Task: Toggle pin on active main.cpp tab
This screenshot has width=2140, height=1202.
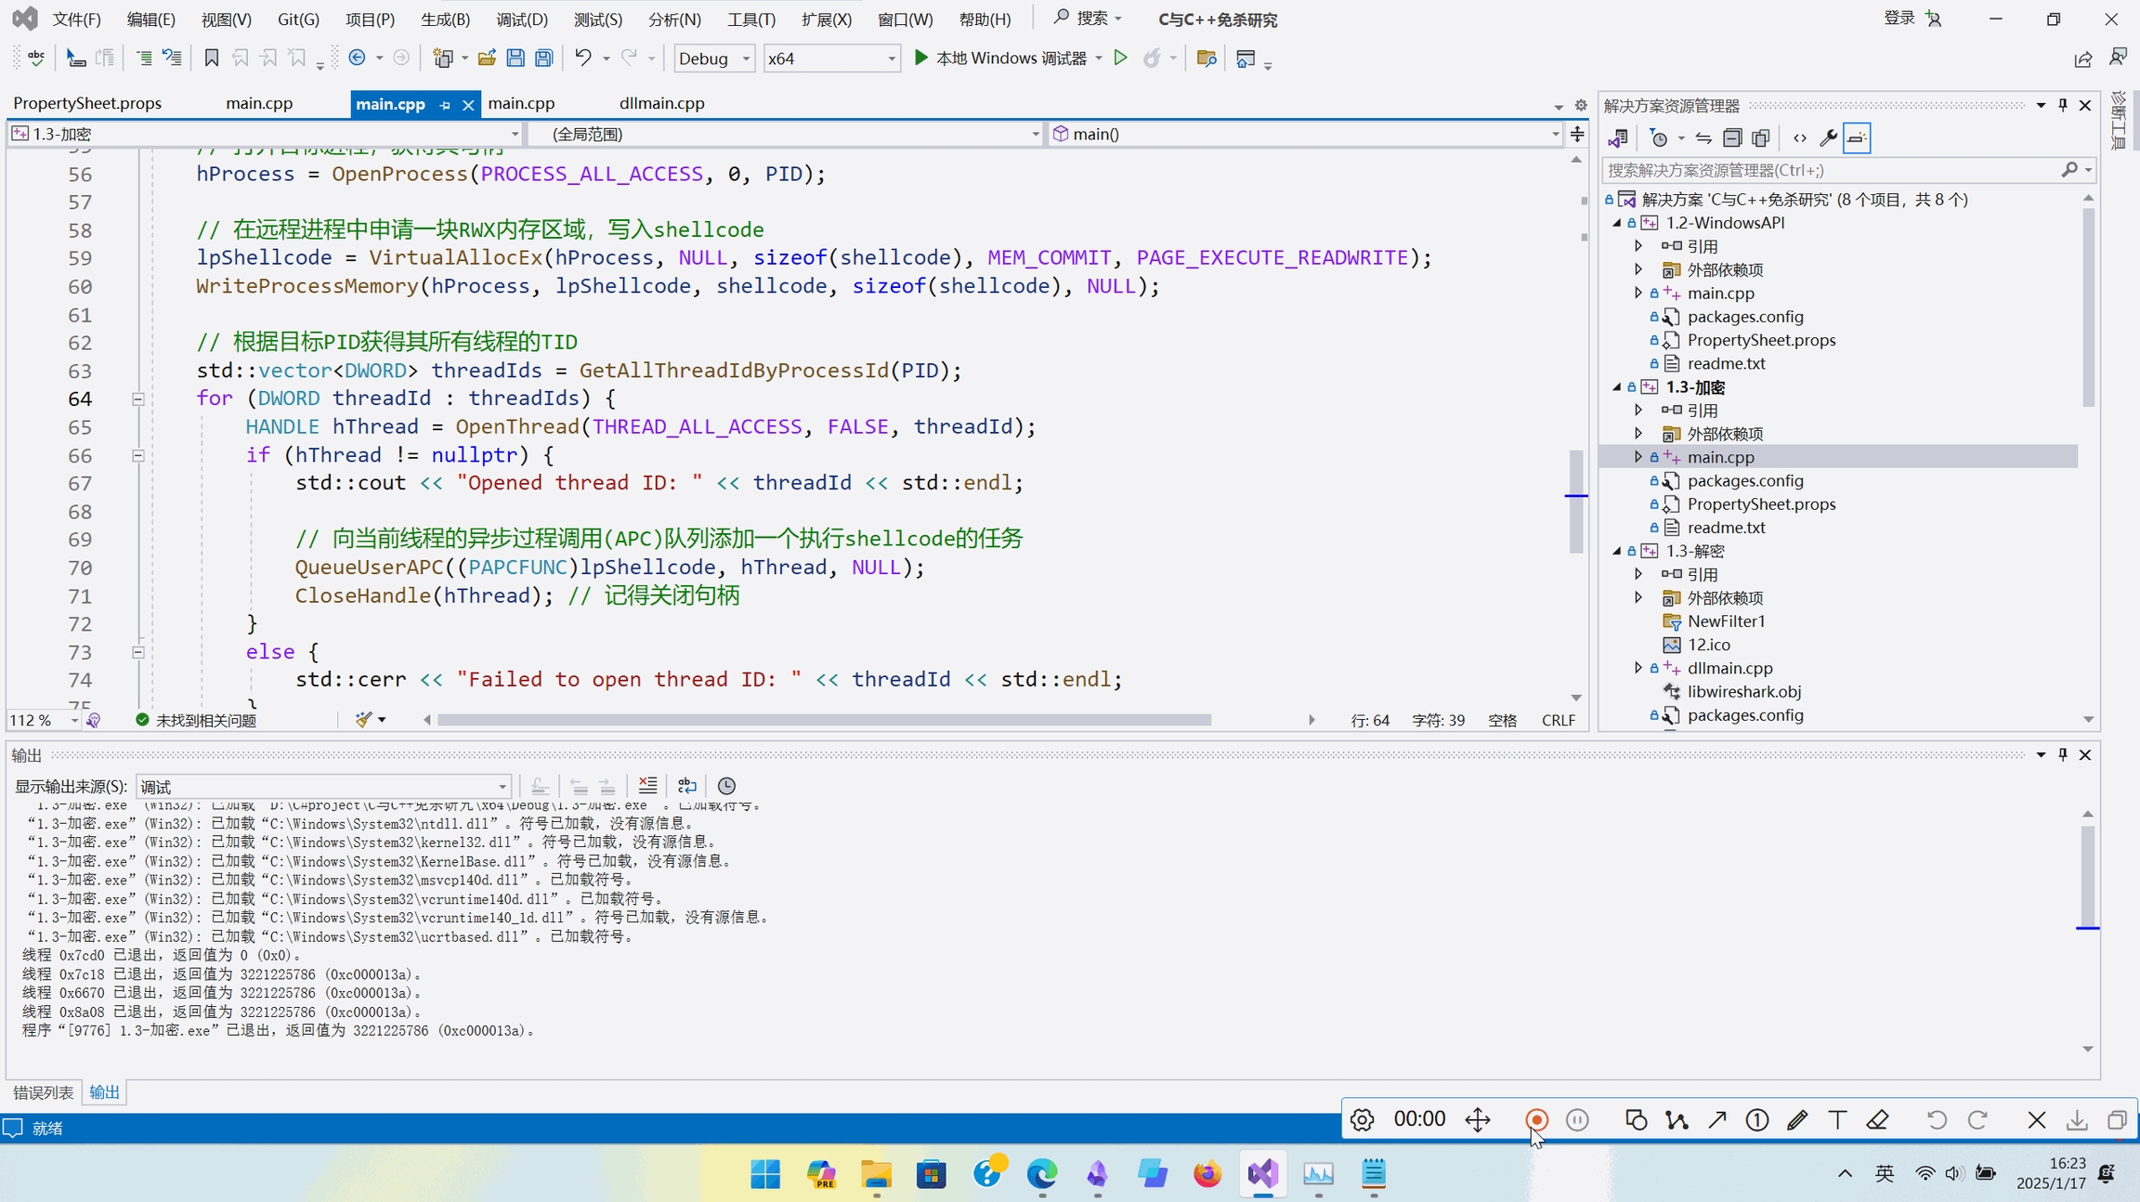Action: pyautogui.click(x=445, y=105)
